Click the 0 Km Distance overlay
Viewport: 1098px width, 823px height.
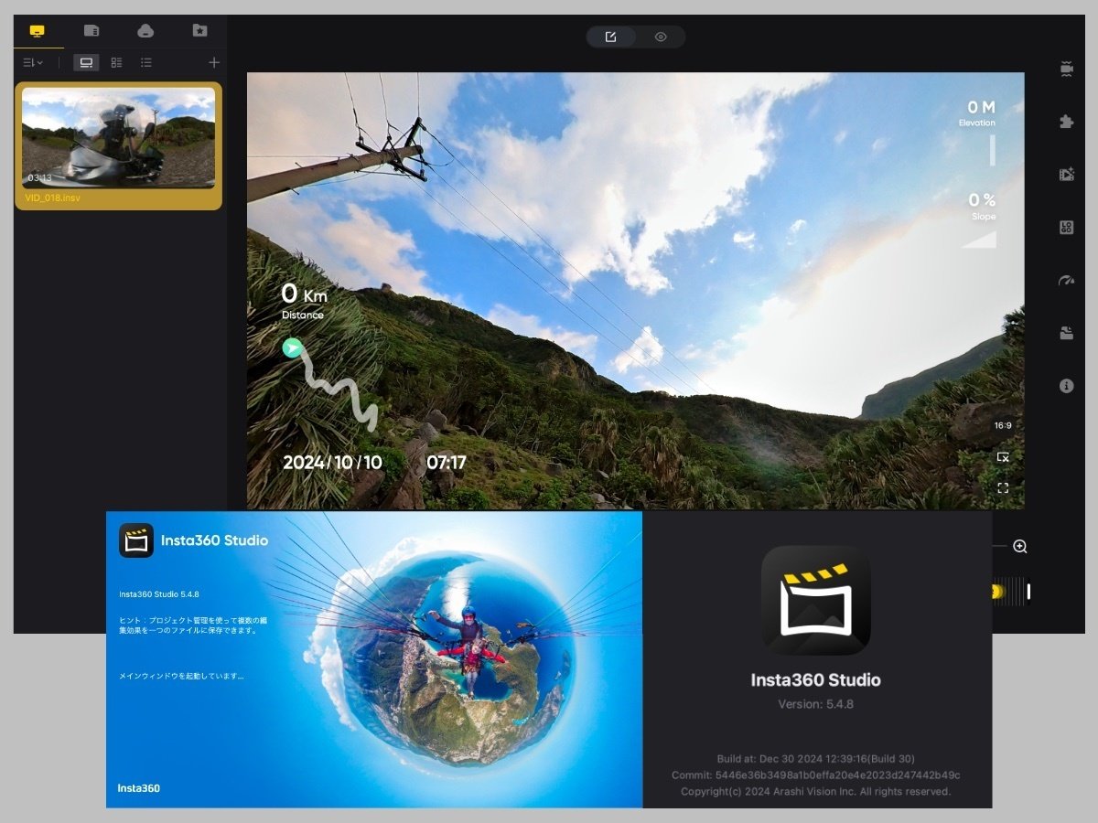click(304, 300)
